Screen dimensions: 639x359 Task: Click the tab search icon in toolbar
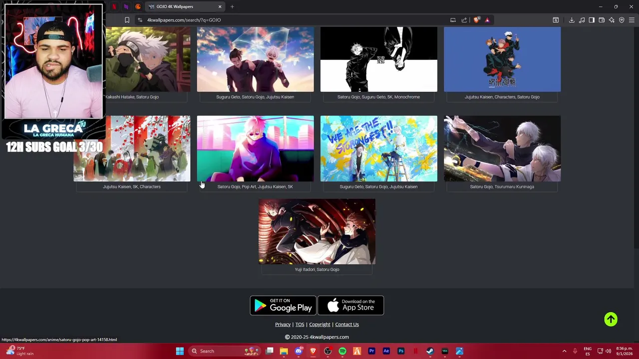556,20
